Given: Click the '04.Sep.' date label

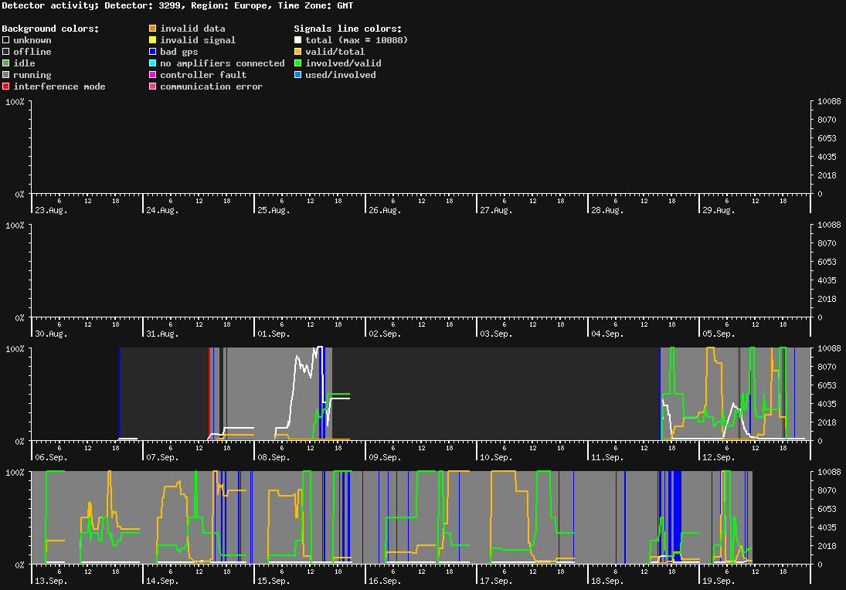Looking at the screenshot, I should (607, 334).
